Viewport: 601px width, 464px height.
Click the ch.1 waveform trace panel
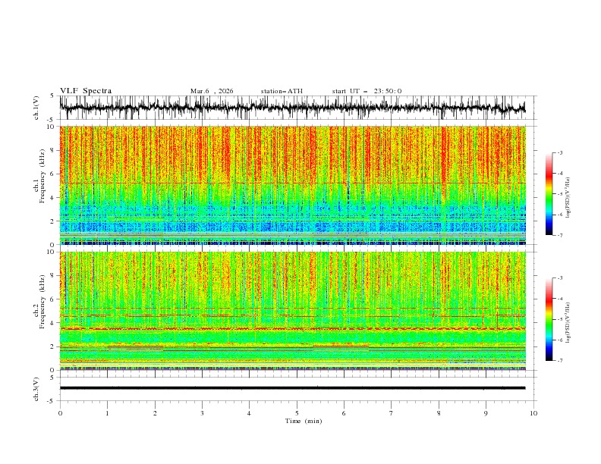(x=298, y=108)
